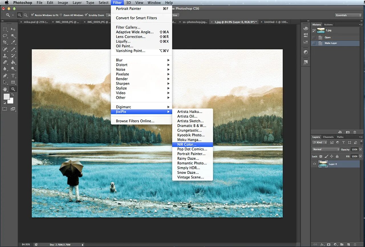Viewport: 365px width, 247px height.
Task: Open Layers panel flyout menu
Action: click(x=361, y=137)
